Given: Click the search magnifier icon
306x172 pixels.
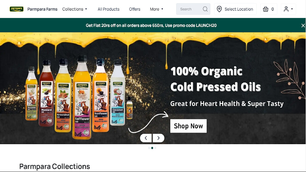Looking at the screenshot, I should click(205, 9).
